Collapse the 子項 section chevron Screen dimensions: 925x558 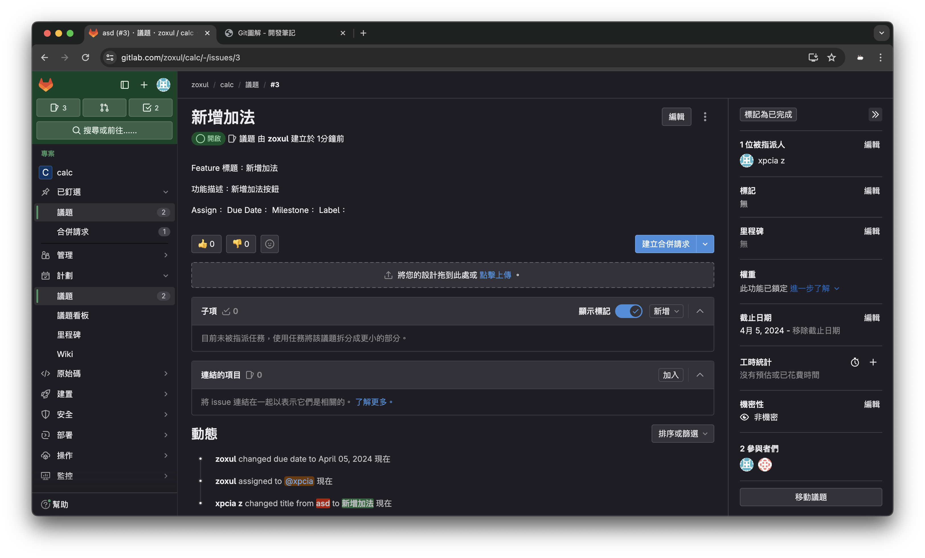[x=700, y=311]
